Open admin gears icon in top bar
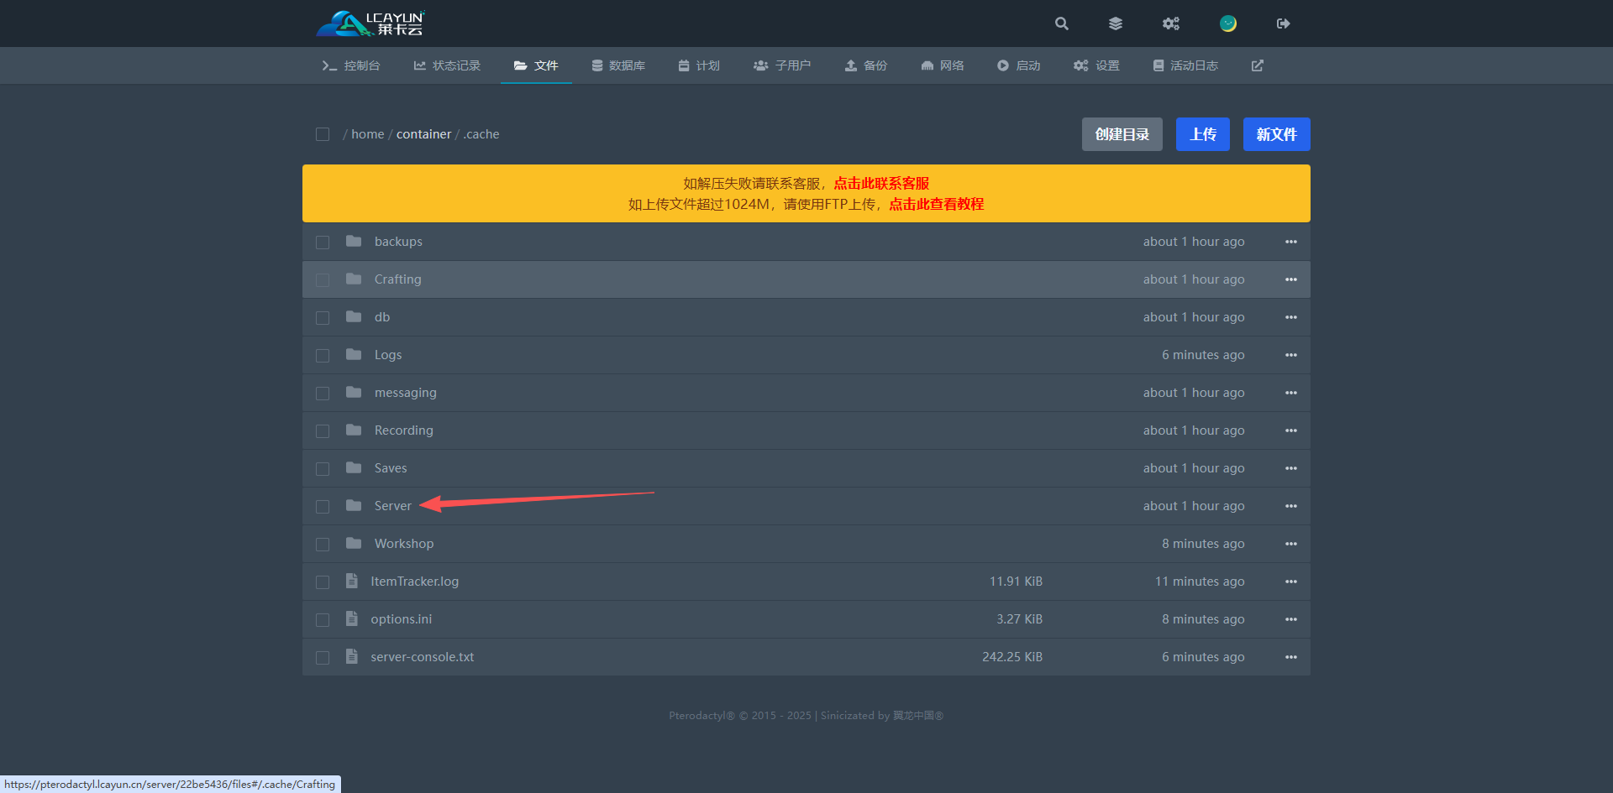Viewport: 1613px width, 793px height. pos(1171,23)
